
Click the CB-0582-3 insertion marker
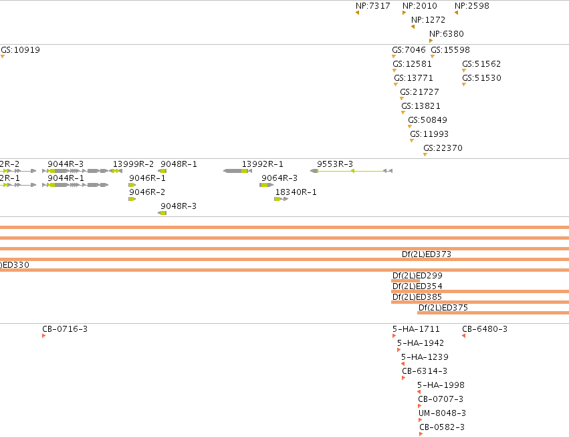[x=421, y=434]
